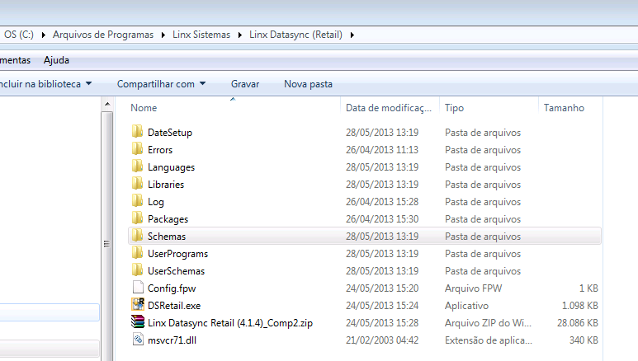This screenshot has height=361, width=638.
Task: Click the DSRetail.exe application icon
Action: tap(138, 304)
